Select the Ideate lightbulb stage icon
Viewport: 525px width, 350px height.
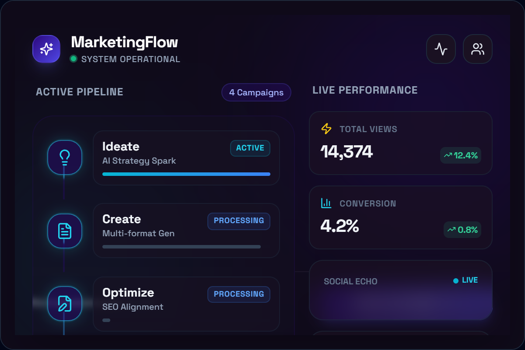pyautogui.click(x=65, y=157)
